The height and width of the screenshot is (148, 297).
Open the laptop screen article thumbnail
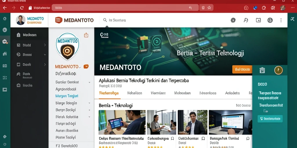(231, 122)
